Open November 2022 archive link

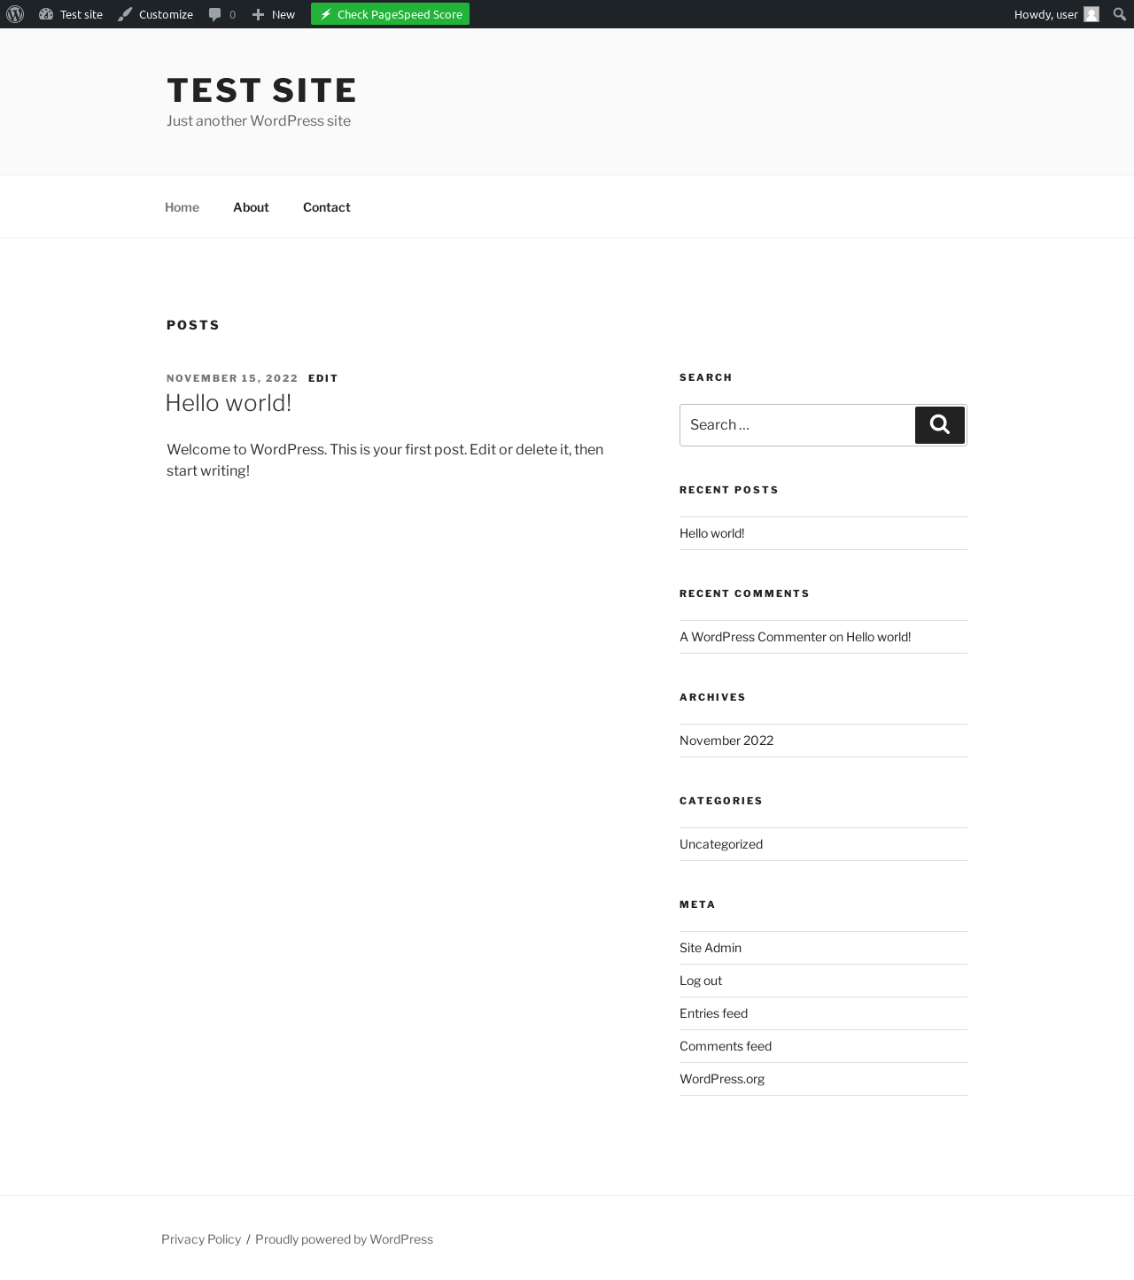click(x=726, y=741)
